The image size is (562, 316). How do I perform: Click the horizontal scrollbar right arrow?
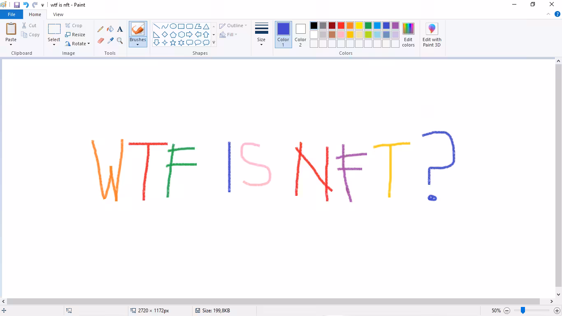click(x=552, y=302)
